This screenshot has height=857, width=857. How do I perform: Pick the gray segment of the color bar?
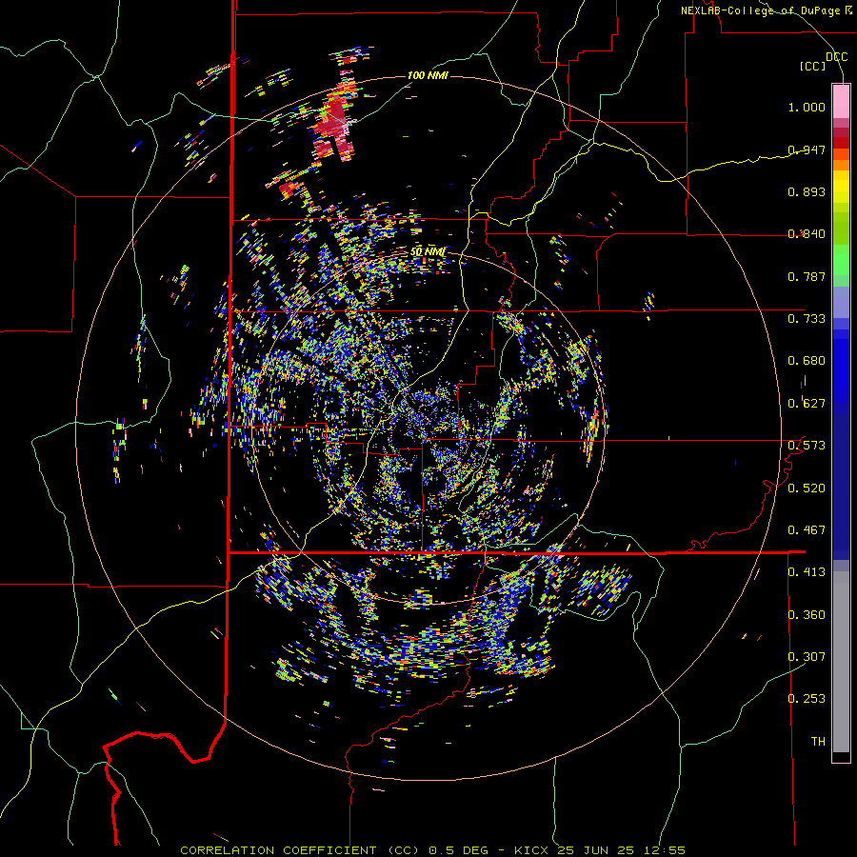tap(841, 662)
